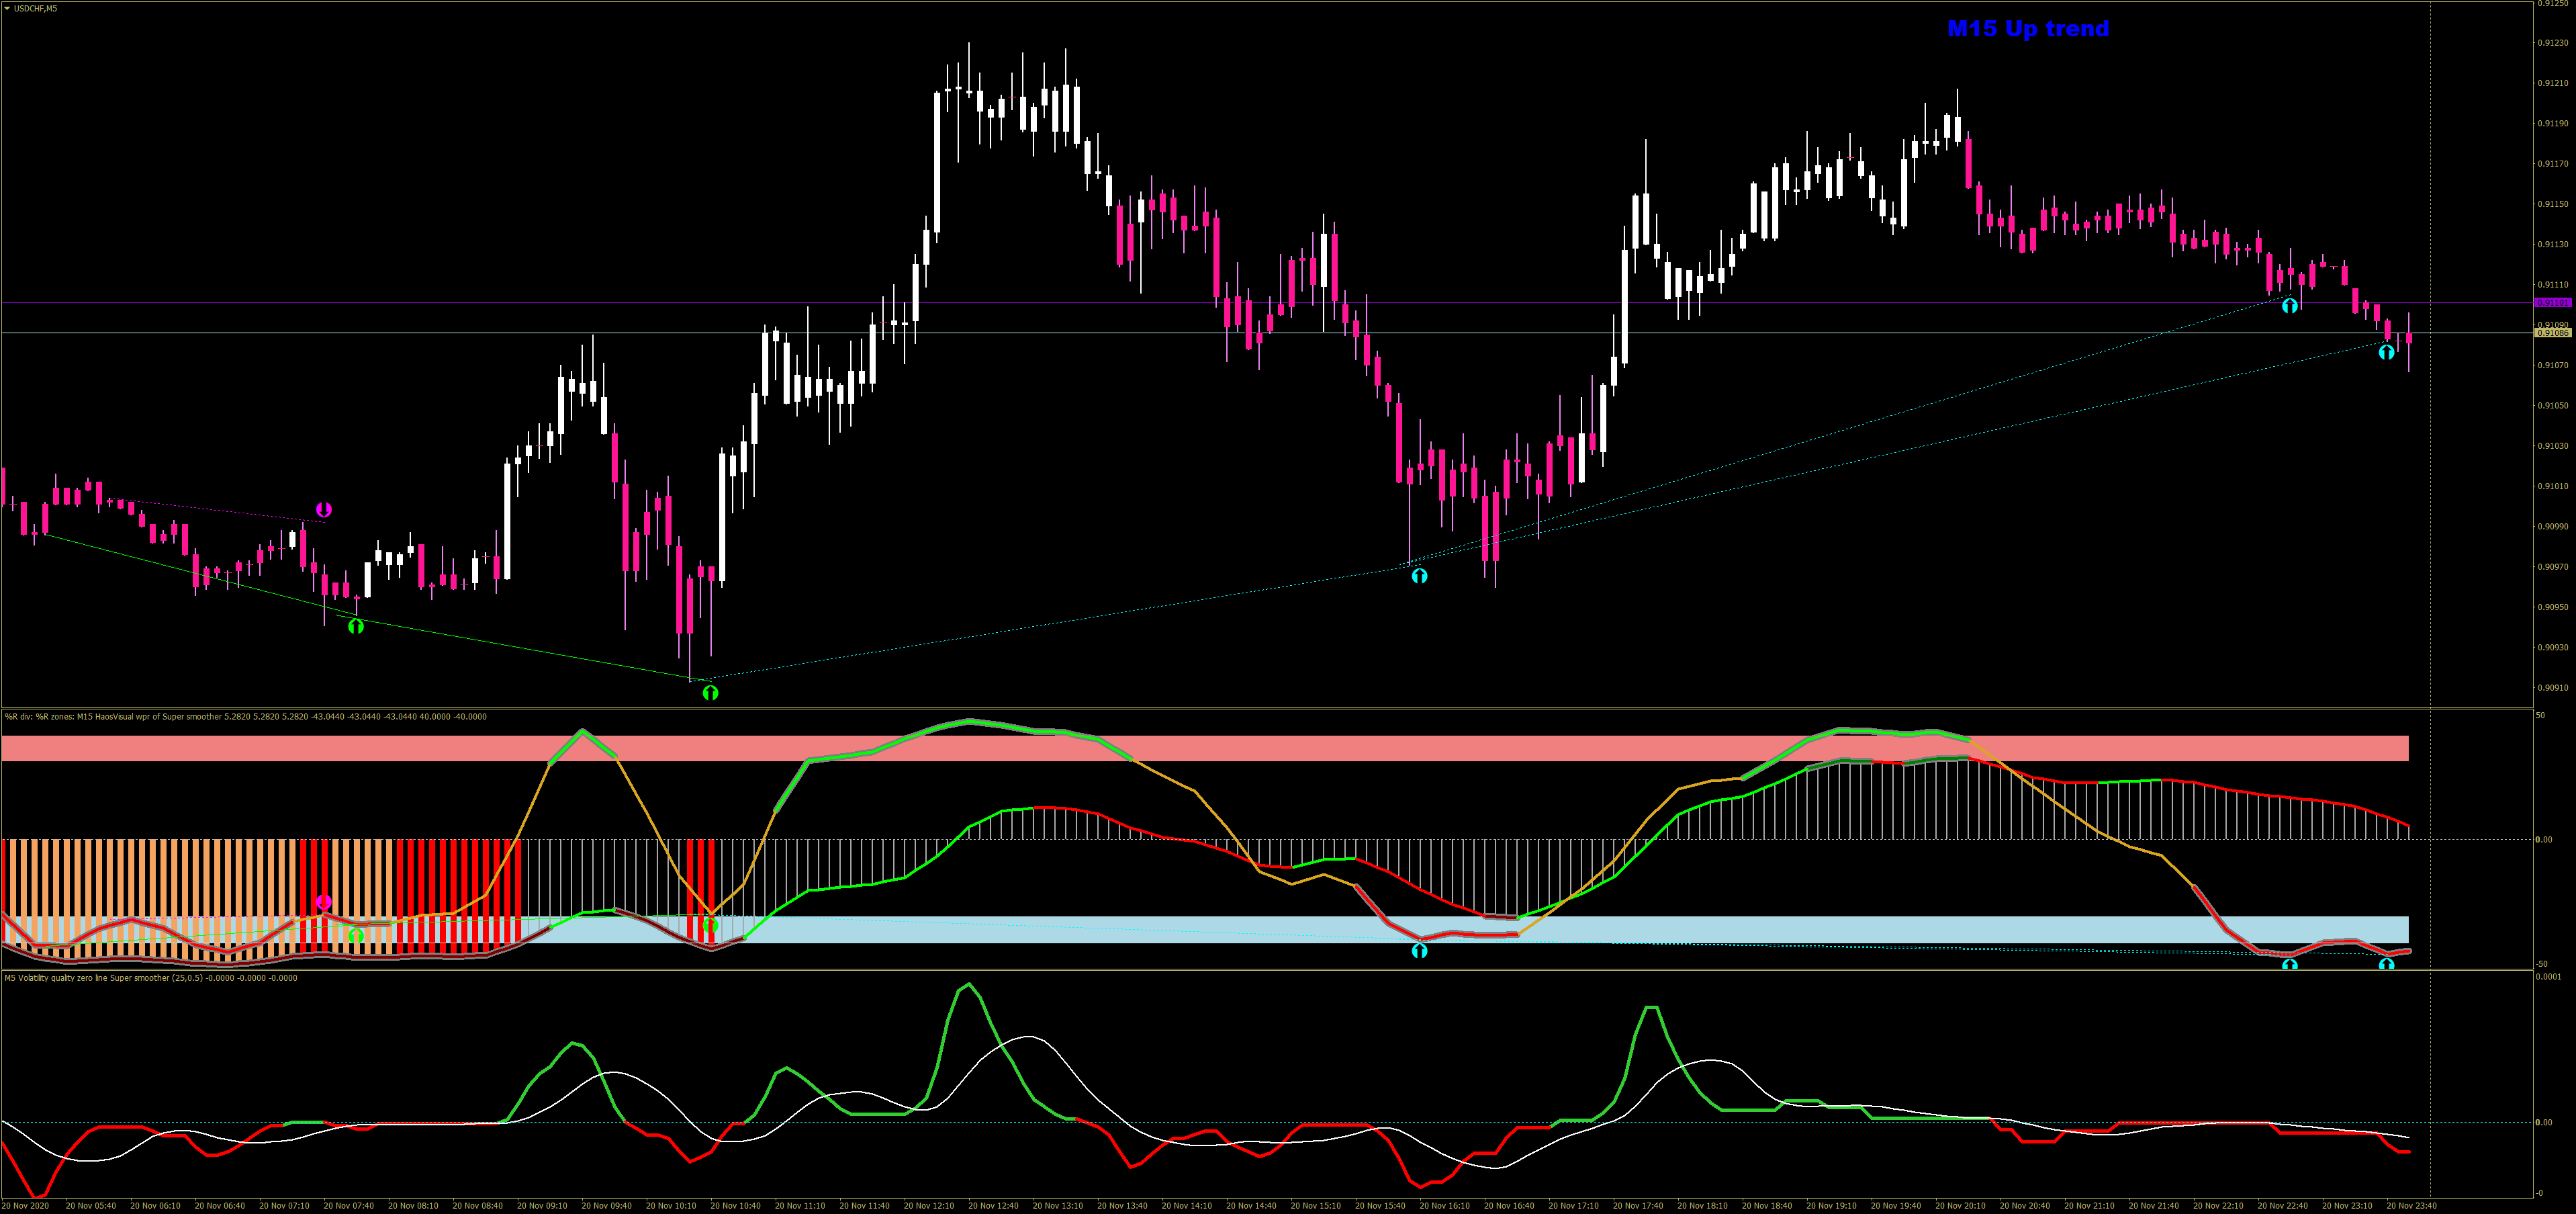This screenshot has width=2576, height=1214.
Task: Click the cyan up arrow near 16:10 price low
Action: coord(1419,576)
